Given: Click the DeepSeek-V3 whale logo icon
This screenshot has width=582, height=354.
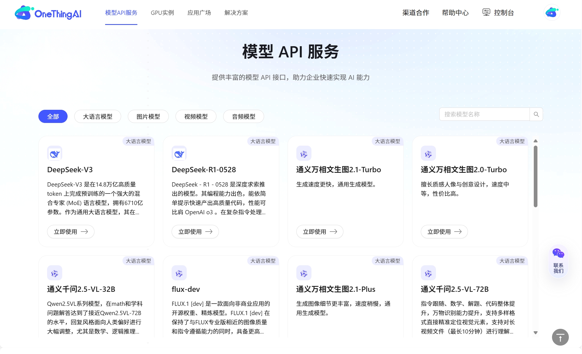Looking at the screenshot, I should [54, 153].
